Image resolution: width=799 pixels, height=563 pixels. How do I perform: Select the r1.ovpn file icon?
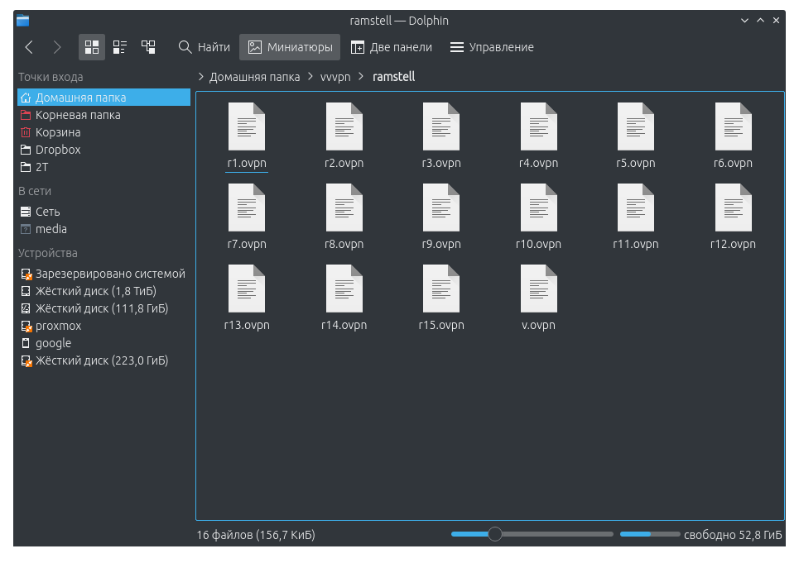click(x=247, y=126)
